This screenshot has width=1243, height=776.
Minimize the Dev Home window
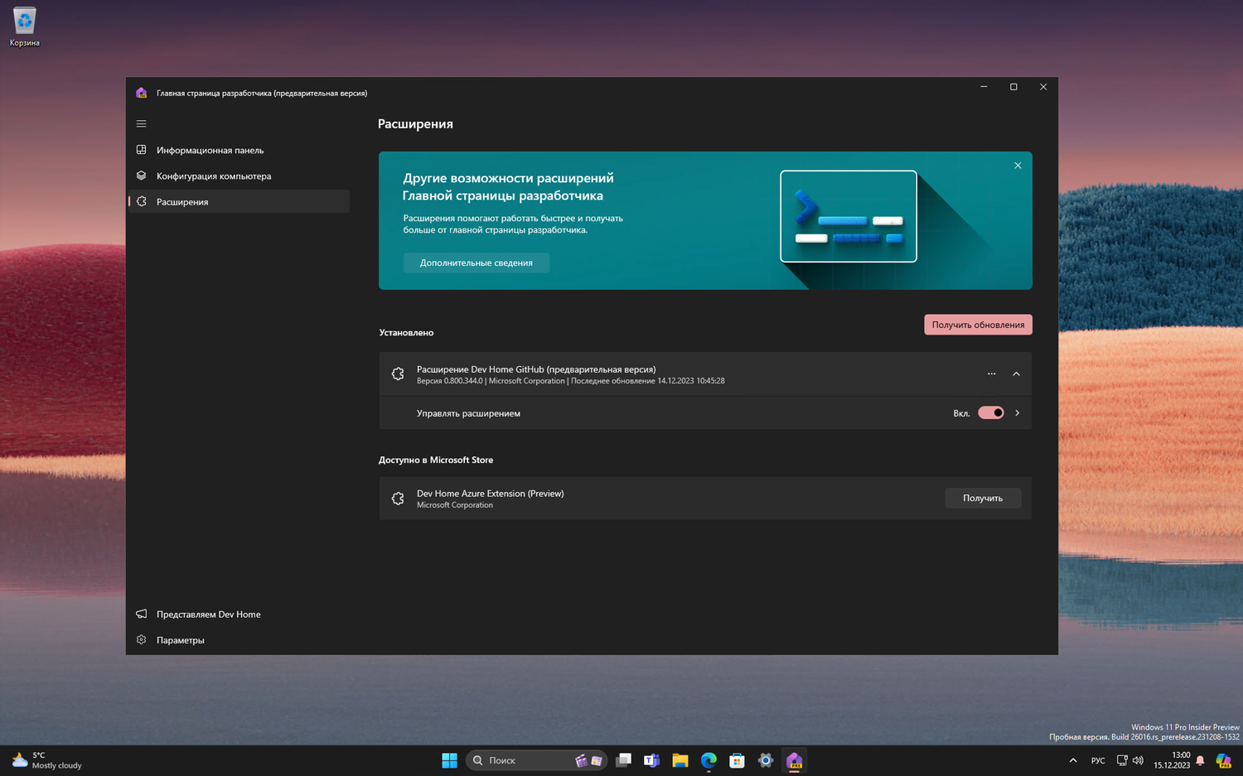(x=984, y=87)
